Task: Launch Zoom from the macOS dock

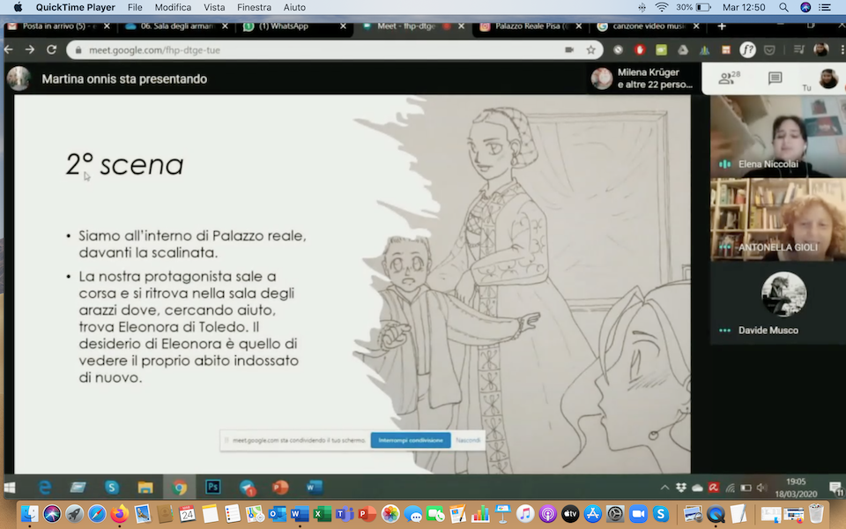Action: 638,513
